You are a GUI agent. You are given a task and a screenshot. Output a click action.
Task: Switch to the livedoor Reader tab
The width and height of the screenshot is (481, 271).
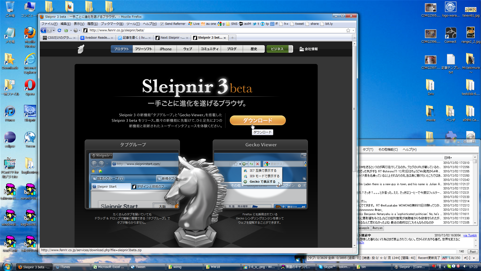pyautogui.click(x=97, y=38)
